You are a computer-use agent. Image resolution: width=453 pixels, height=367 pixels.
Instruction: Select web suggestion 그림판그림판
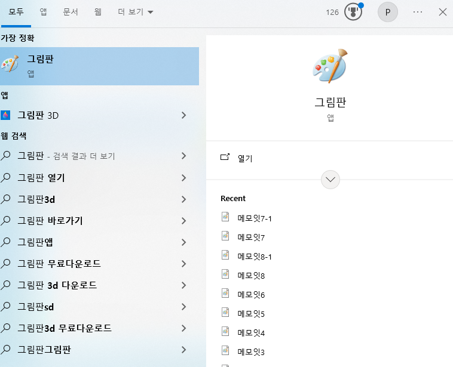44,350
